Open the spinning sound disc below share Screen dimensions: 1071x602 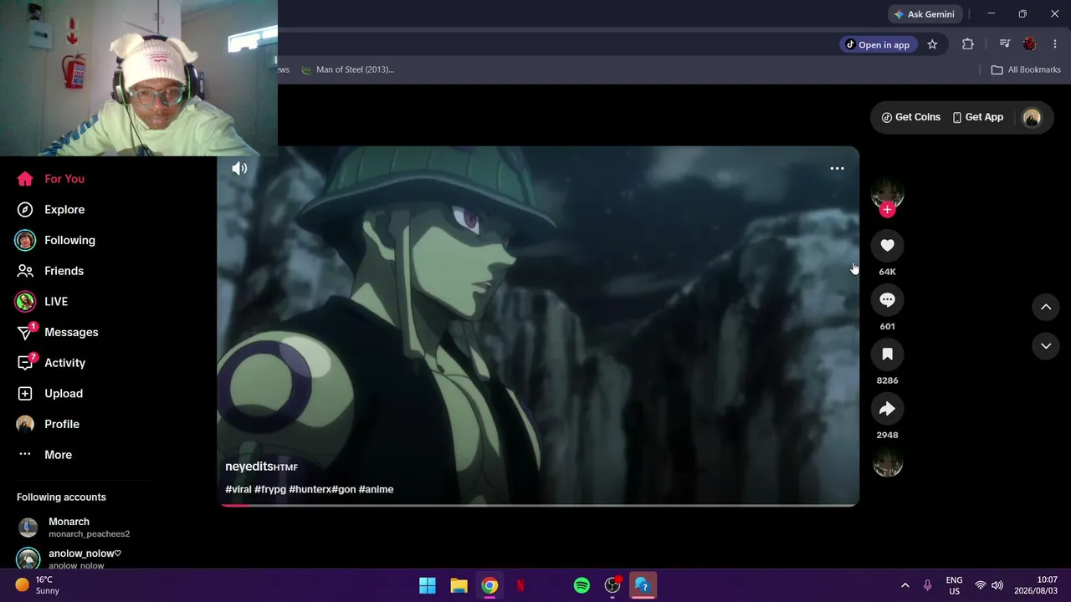click(x=888, y=463)
